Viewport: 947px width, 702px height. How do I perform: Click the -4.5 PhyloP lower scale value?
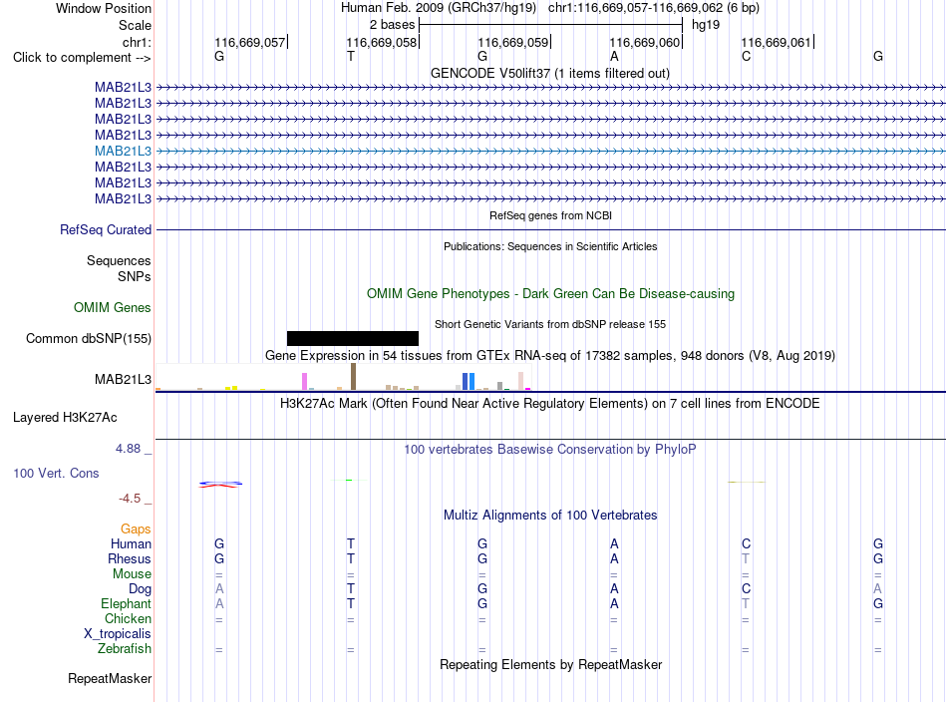130,499
